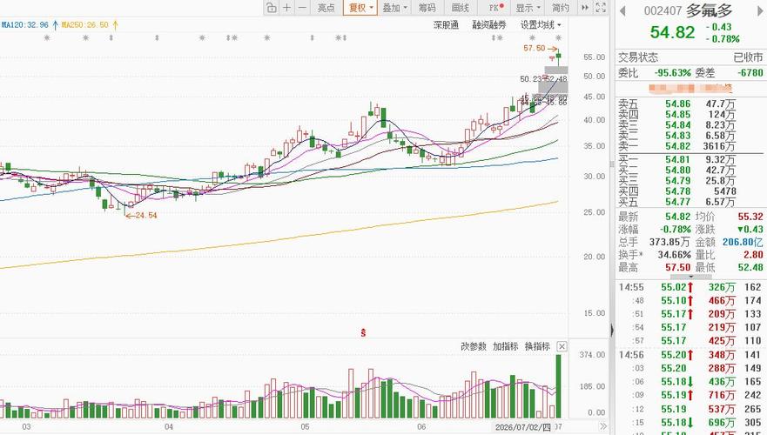Image resolution: width=767 pixels, height=435 pixels.
Task: Click 金额 value 206.80亿
Action: [x=743, y=242]
